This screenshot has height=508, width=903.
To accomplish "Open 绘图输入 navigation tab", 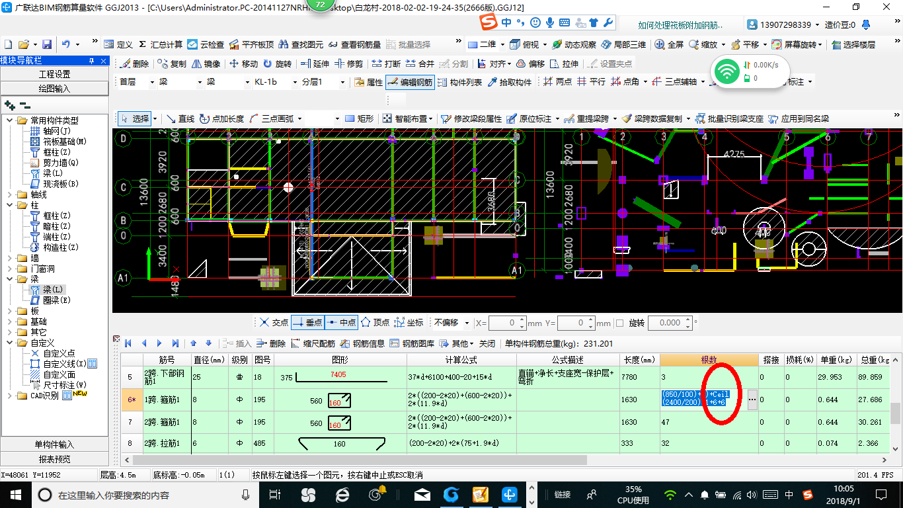I will pyautogui.click(x=54, y=88).
